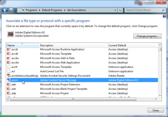This screenshot has width=168, height=117.
Task: Click Change program button
Action: pos(148,36)
